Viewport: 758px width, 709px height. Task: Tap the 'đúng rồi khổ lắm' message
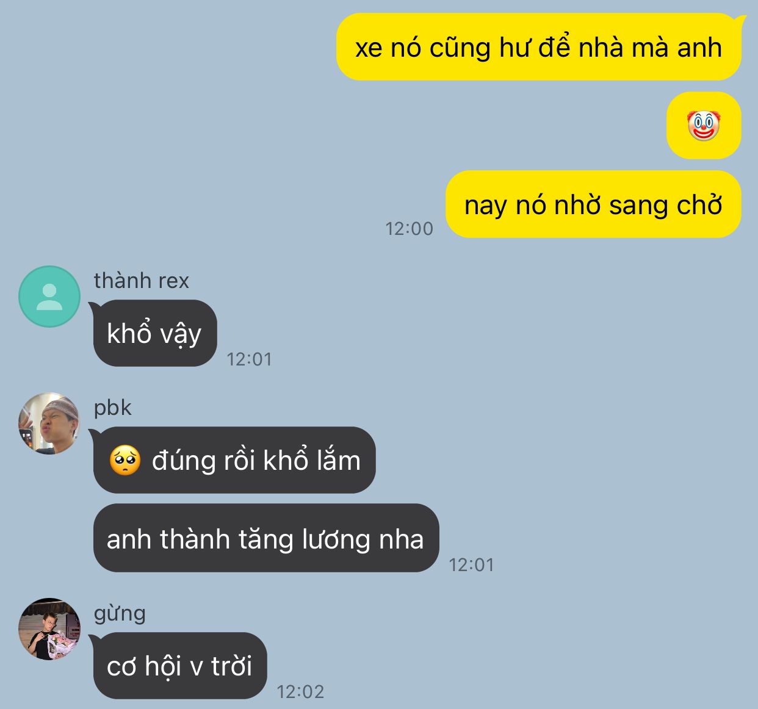234,460
